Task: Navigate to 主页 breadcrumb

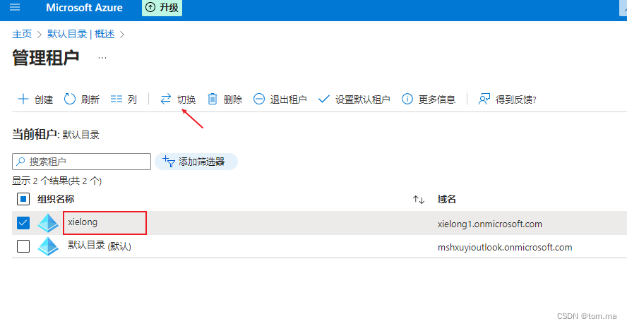Action: coord(22,35)
